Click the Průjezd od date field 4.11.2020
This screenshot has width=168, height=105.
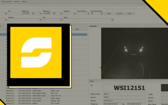pos(27,13)
